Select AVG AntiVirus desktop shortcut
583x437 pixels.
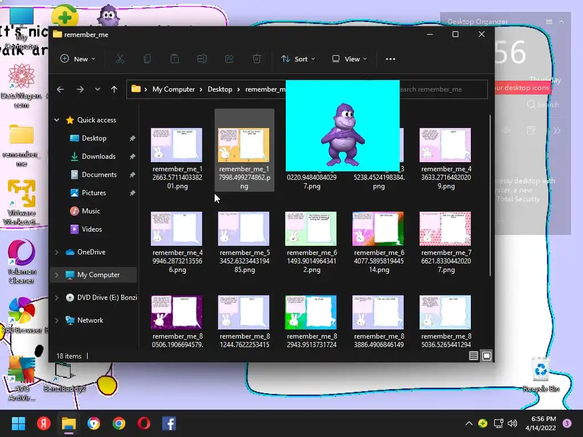point(22,379)
